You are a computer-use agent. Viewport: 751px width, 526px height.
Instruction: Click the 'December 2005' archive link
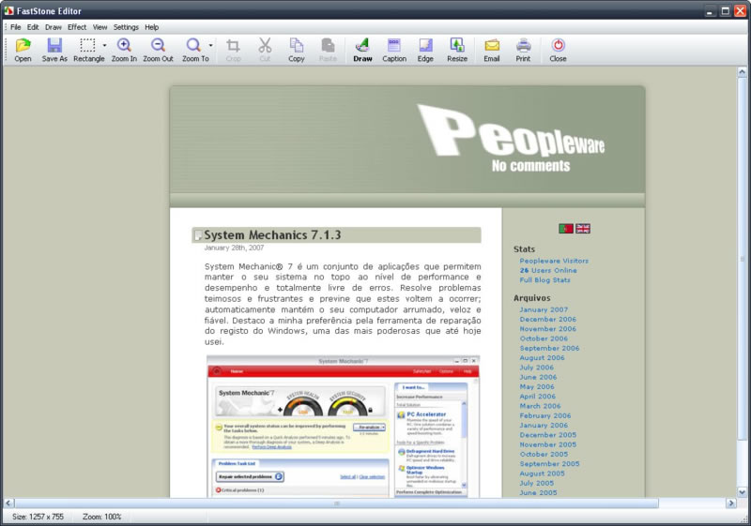point(548,435)
